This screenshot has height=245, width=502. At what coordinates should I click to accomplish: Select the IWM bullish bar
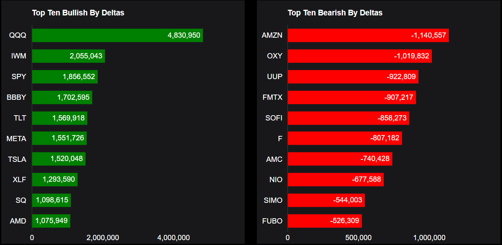pyautogui.click(x=69, y=56)
